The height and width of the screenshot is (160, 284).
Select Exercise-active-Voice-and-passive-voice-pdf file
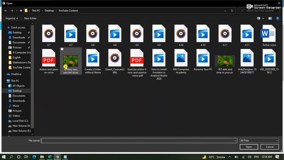click(x=137, y=58)
